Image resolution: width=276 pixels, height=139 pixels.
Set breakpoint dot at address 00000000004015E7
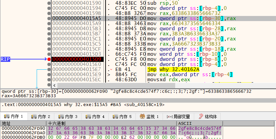point(49,69)
